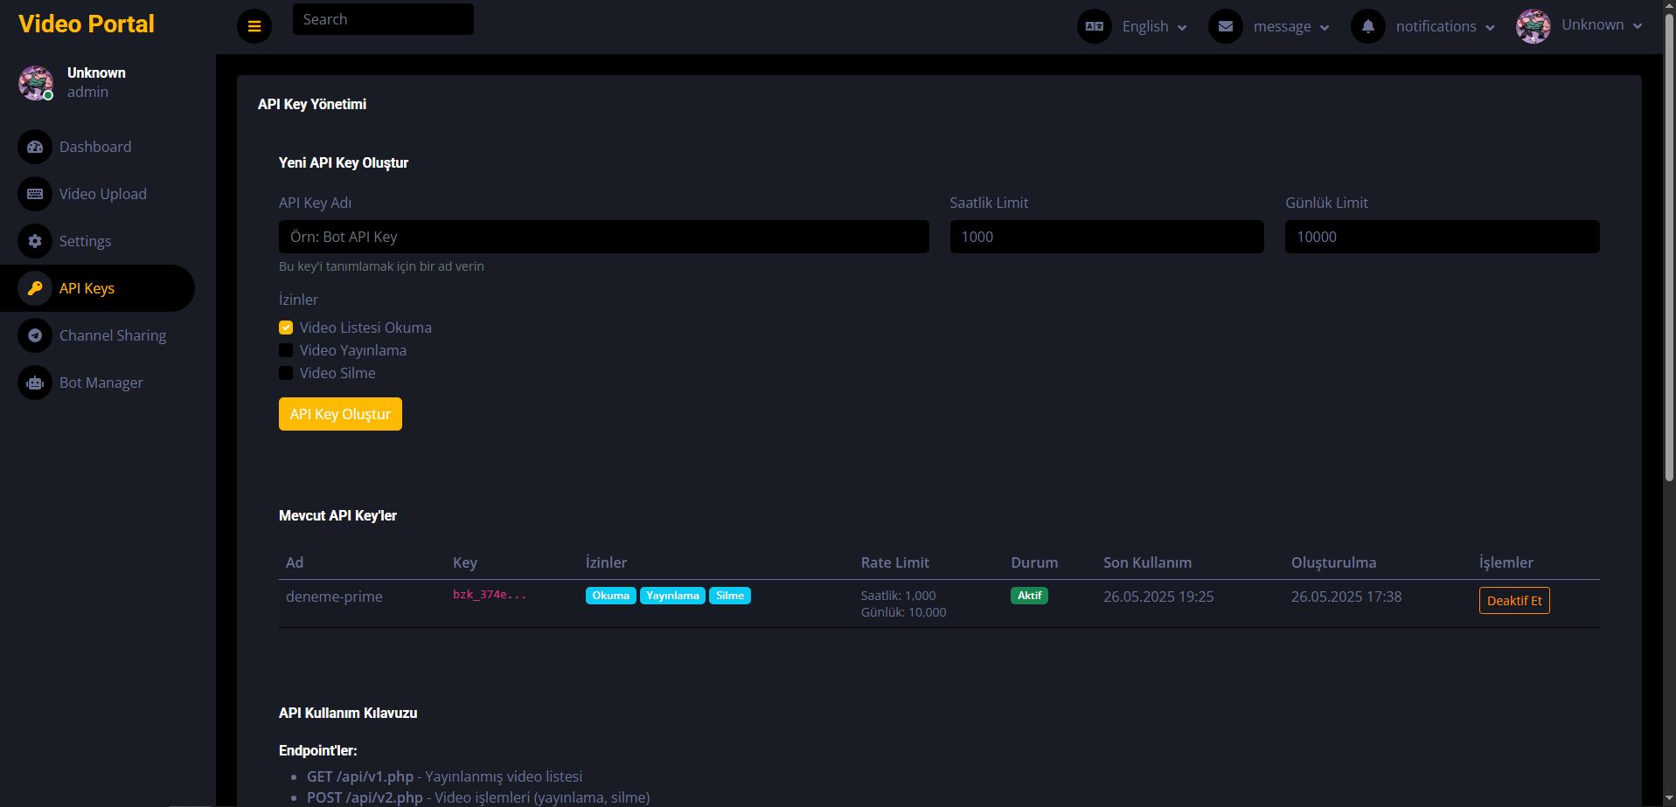Image resolution: width=1676 pixels, height=807 pixels.
Task: Click the Channel Sharing telegram icon
Action: coord(35,335)
